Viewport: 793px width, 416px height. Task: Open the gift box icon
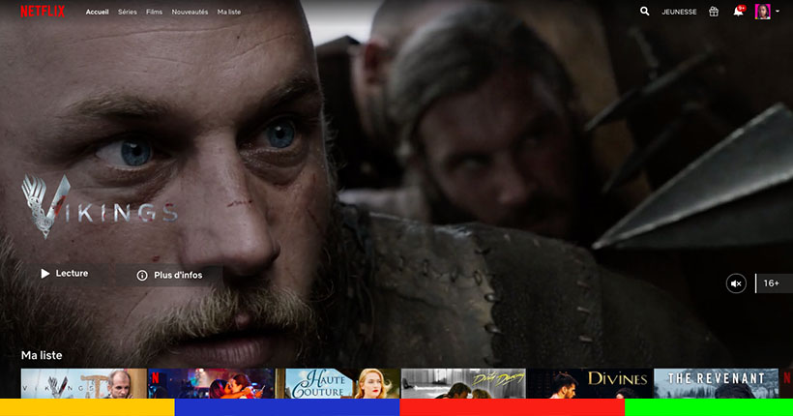[x=714, y=12]
